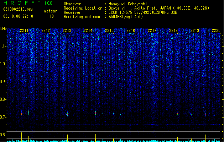Click the HROFFT program title
This screenshot has width=224, height=142.
22,3
